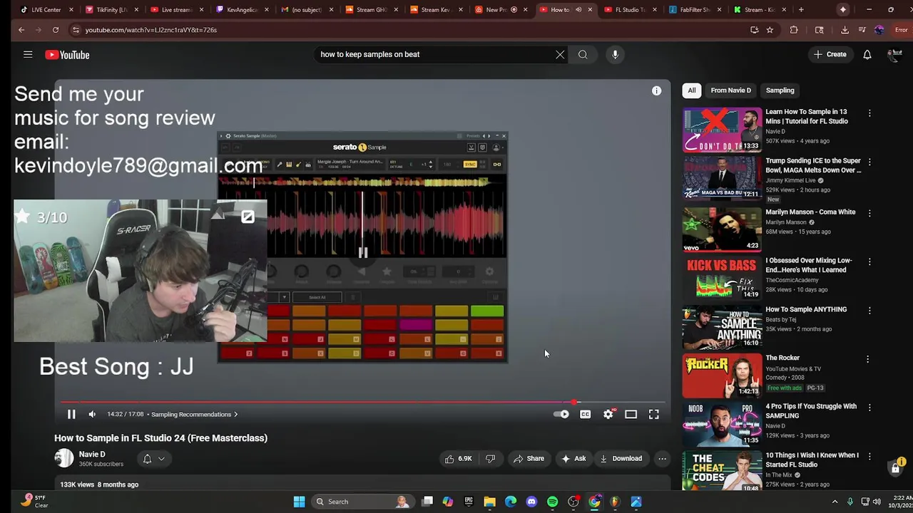
Task: Open options for 4 Pro Tips video
Action: (x=869, y=408)
